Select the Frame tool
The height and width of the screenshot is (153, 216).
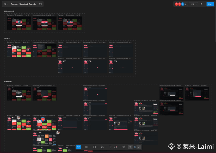[x=86, y=147]
